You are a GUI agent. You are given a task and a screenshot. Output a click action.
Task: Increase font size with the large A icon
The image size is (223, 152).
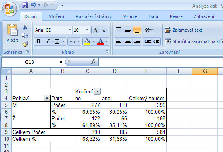coord(96,30)
